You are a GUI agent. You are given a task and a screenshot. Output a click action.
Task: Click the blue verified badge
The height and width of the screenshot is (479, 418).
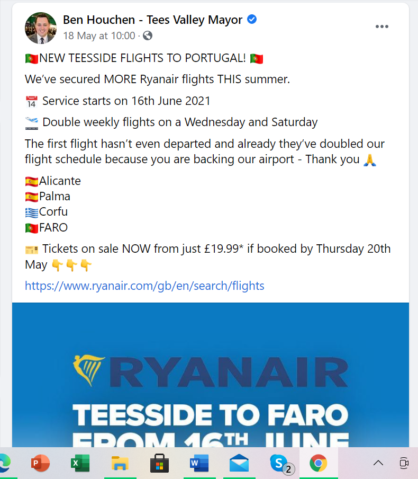click(x=252, y=20)
